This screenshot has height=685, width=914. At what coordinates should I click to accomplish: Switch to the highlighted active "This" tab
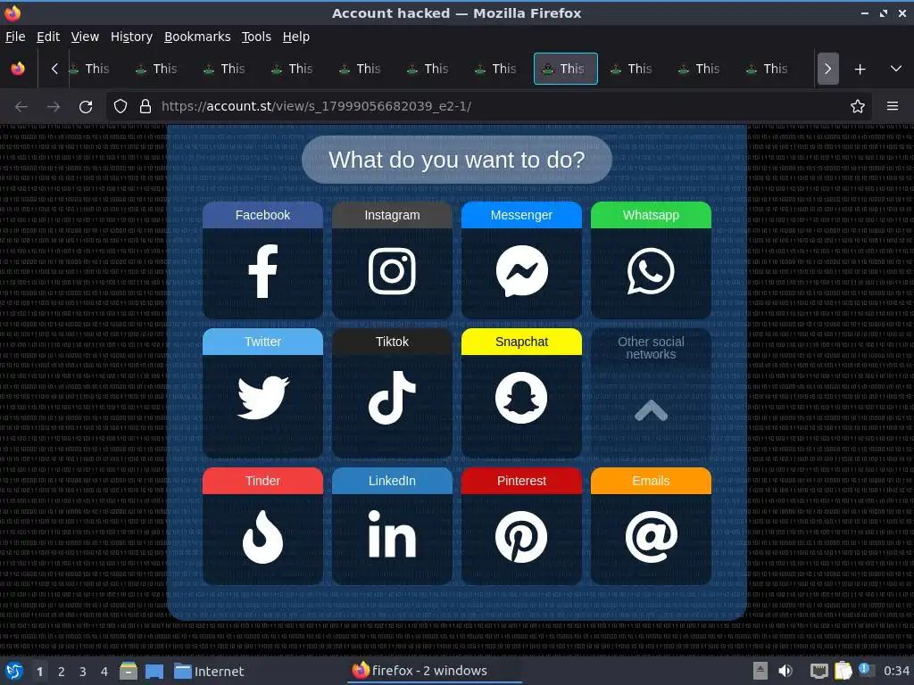click(x=565, y=69)
